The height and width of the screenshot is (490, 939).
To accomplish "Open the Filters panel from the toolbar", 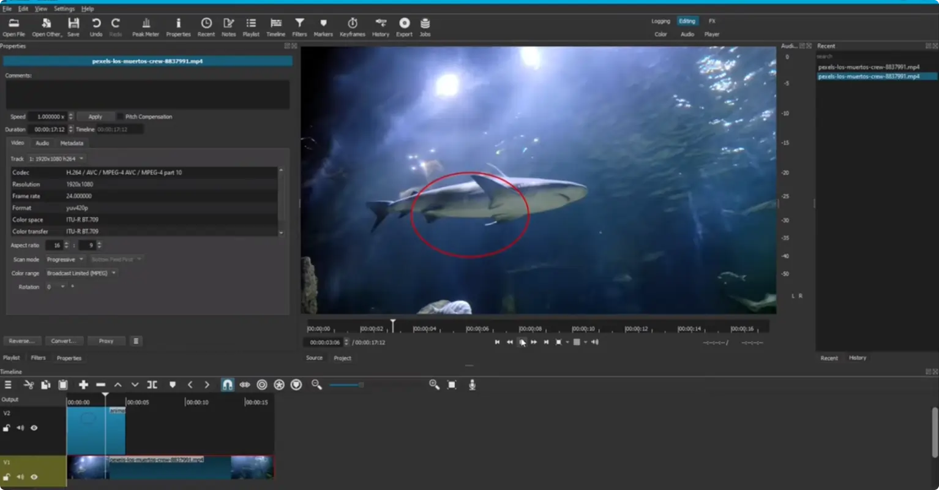I will pos(299,26).
